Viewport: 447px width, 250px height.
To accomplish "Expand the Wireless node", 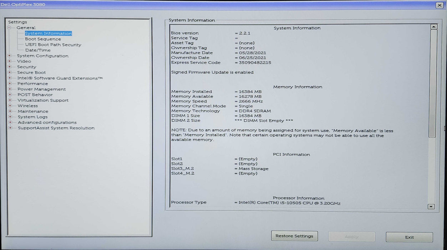I will coord(10,106).
